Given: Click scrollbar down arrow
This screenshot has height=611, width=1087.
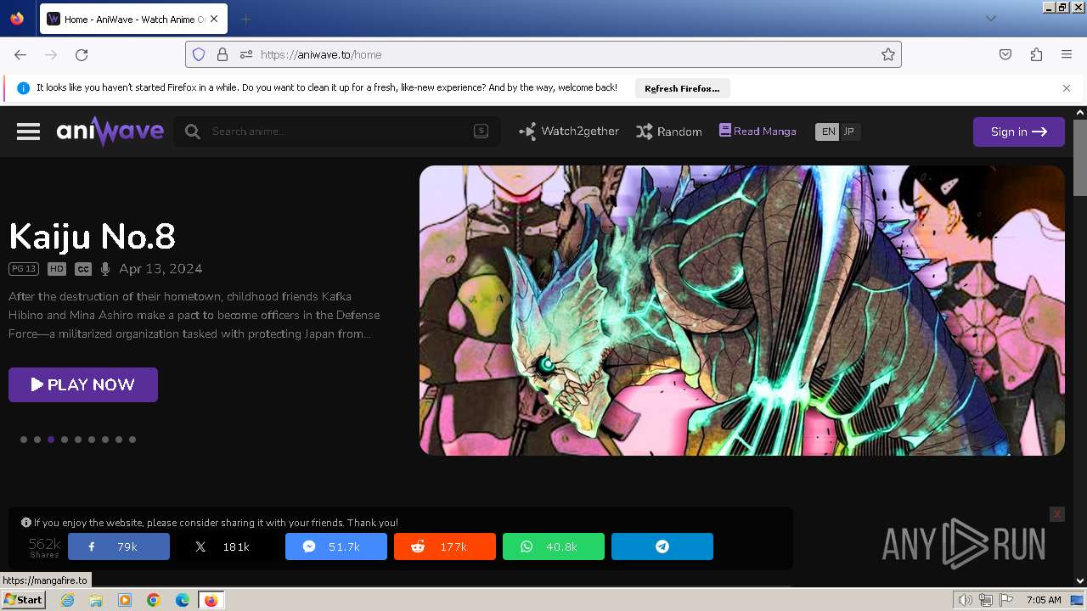Looking at the screenshot, I should tap(1080, 580).
